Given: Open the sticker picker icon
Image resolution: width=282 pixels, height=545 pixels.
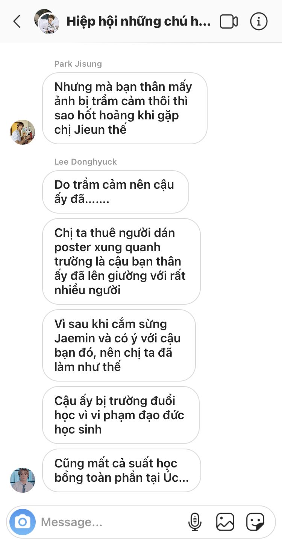Looking at the screenshot, I should pos(255,522).
